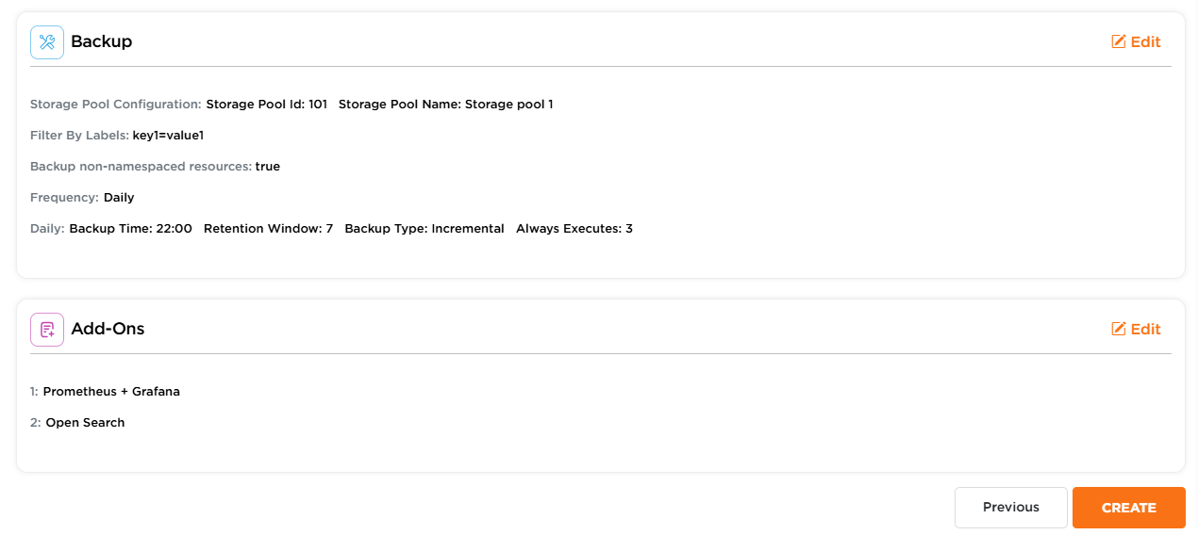Click the pencil icon beside Add-Ons' Edit link
Screen dimensions: 1198x551
point(1119,329)
